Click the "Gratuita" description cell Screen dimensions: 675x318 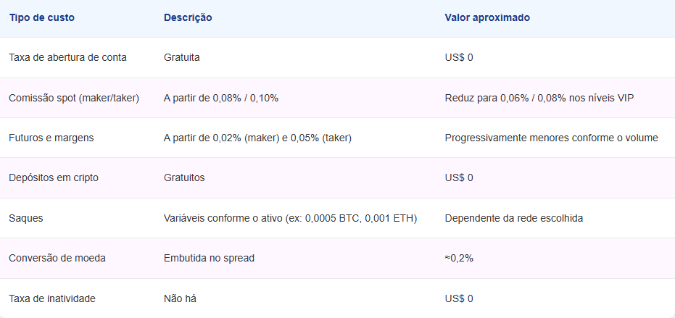click(x=182, y=57)
